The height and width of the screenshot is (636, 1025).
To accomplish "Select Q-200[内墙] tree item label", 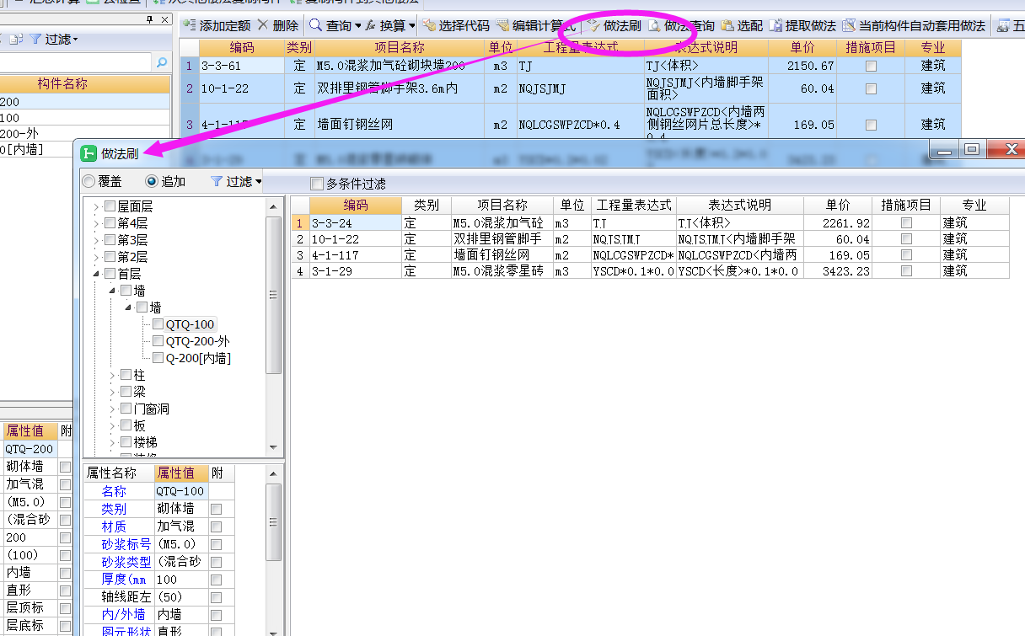I will [198, 358].
